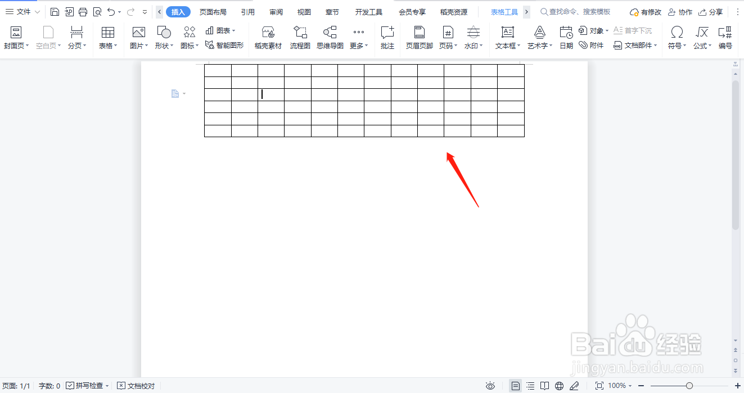This screenshot has width=744, height=393.
Task: Open the Section (章节) tab
Action: [332, 12]
